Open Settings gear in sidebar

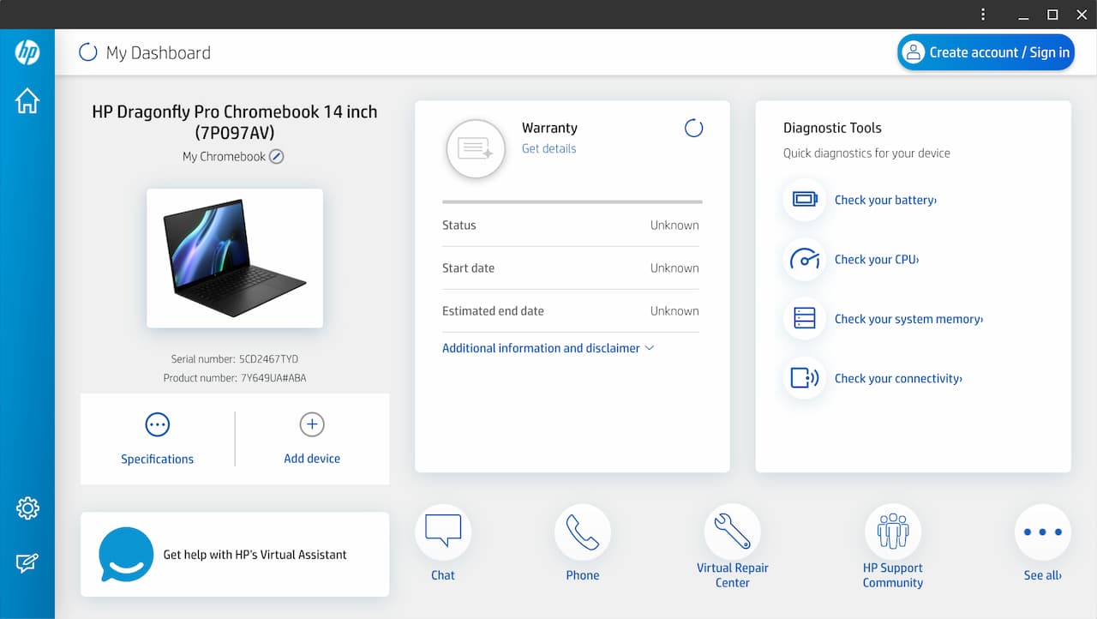click(x=27, y=508)
